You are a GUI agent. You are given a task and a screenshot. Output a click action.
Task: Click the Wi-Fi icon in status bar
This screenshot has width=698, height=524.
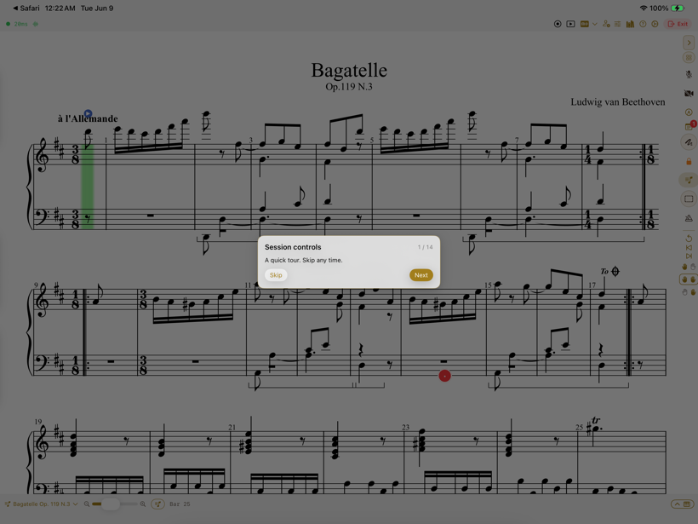pyautogui.click(x=644, y=8)
